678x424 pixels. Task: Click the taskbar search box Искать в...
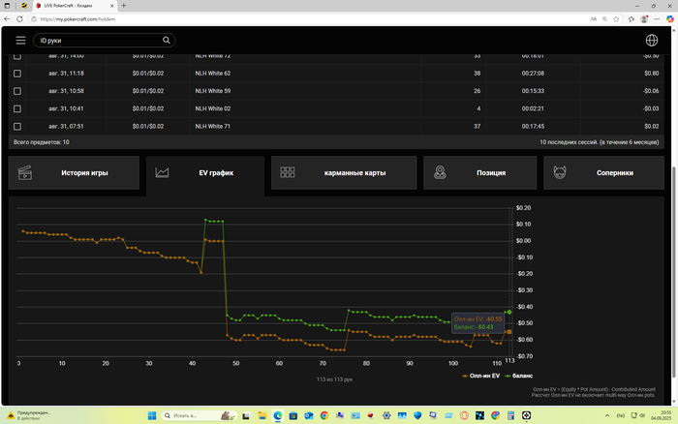tap(200, 416)
